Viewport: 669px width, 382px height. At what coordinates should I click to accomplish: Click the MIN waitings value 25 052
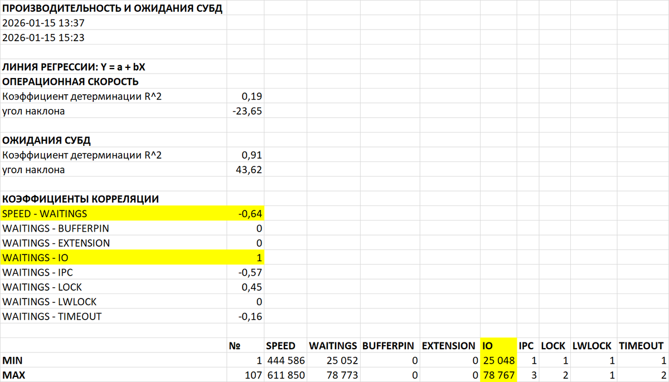pyautogui.click(x=342, y=360)
